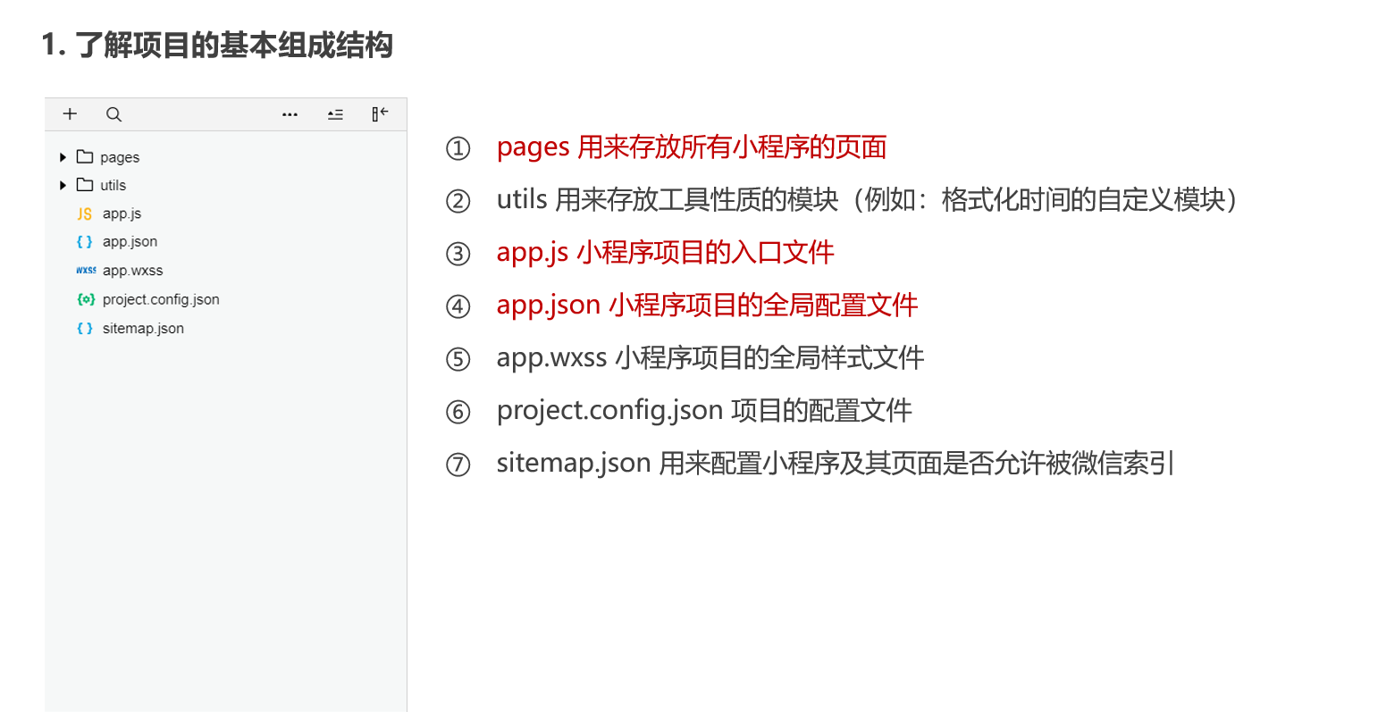The height and width of the screenshot is (712, 1378).
Task: Click the collapse-all folders icon
Action: [335, 114]
